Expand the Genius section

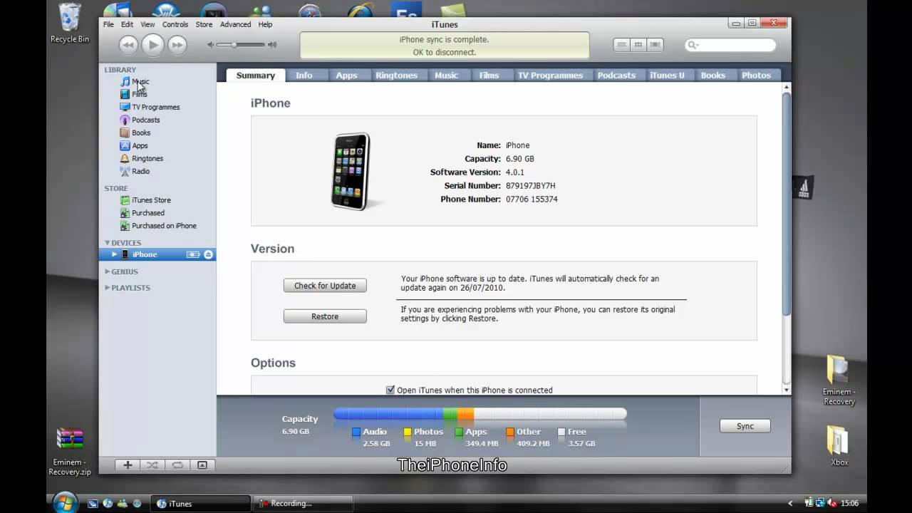point(108,271)
